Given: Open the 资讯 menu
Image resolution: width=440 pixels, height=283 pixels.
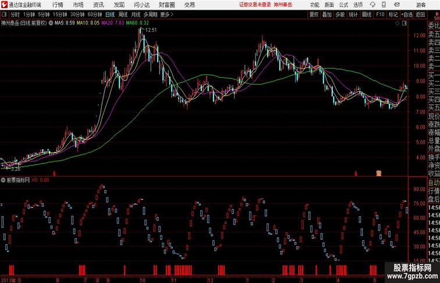Looking at the screenshot, I should [x=98, y=5].
